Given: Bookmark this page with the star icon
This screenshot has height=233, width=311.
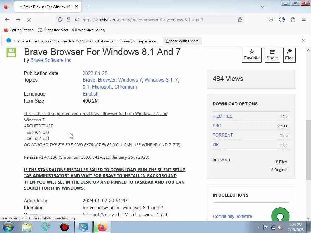Looking at the screenshot, I should pos(240,19).
